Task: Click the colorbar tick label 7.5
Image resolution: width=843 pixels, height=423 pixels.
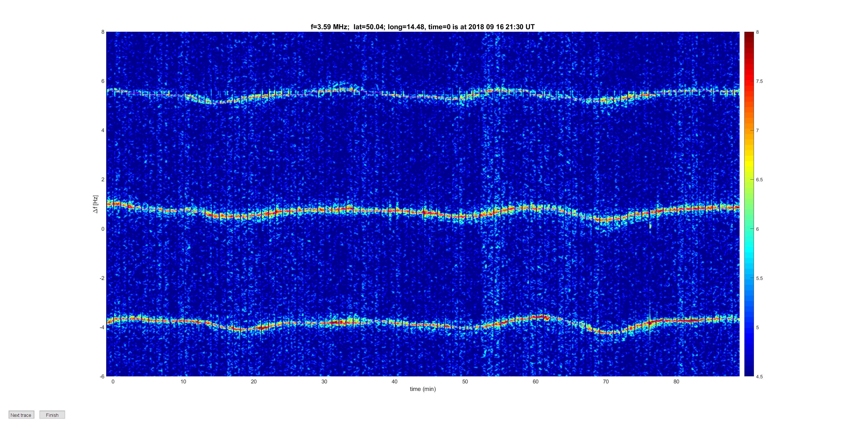Action: pos(759,81)
